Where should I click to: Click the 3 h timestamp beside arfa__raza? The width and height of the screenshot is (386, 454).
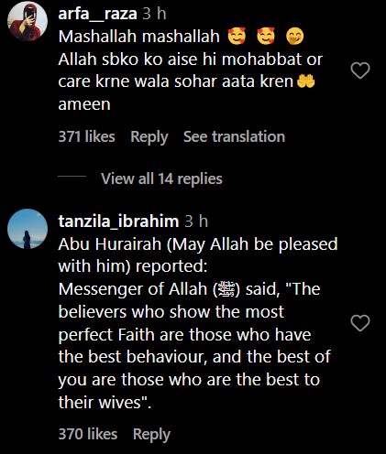click(154, 14)
